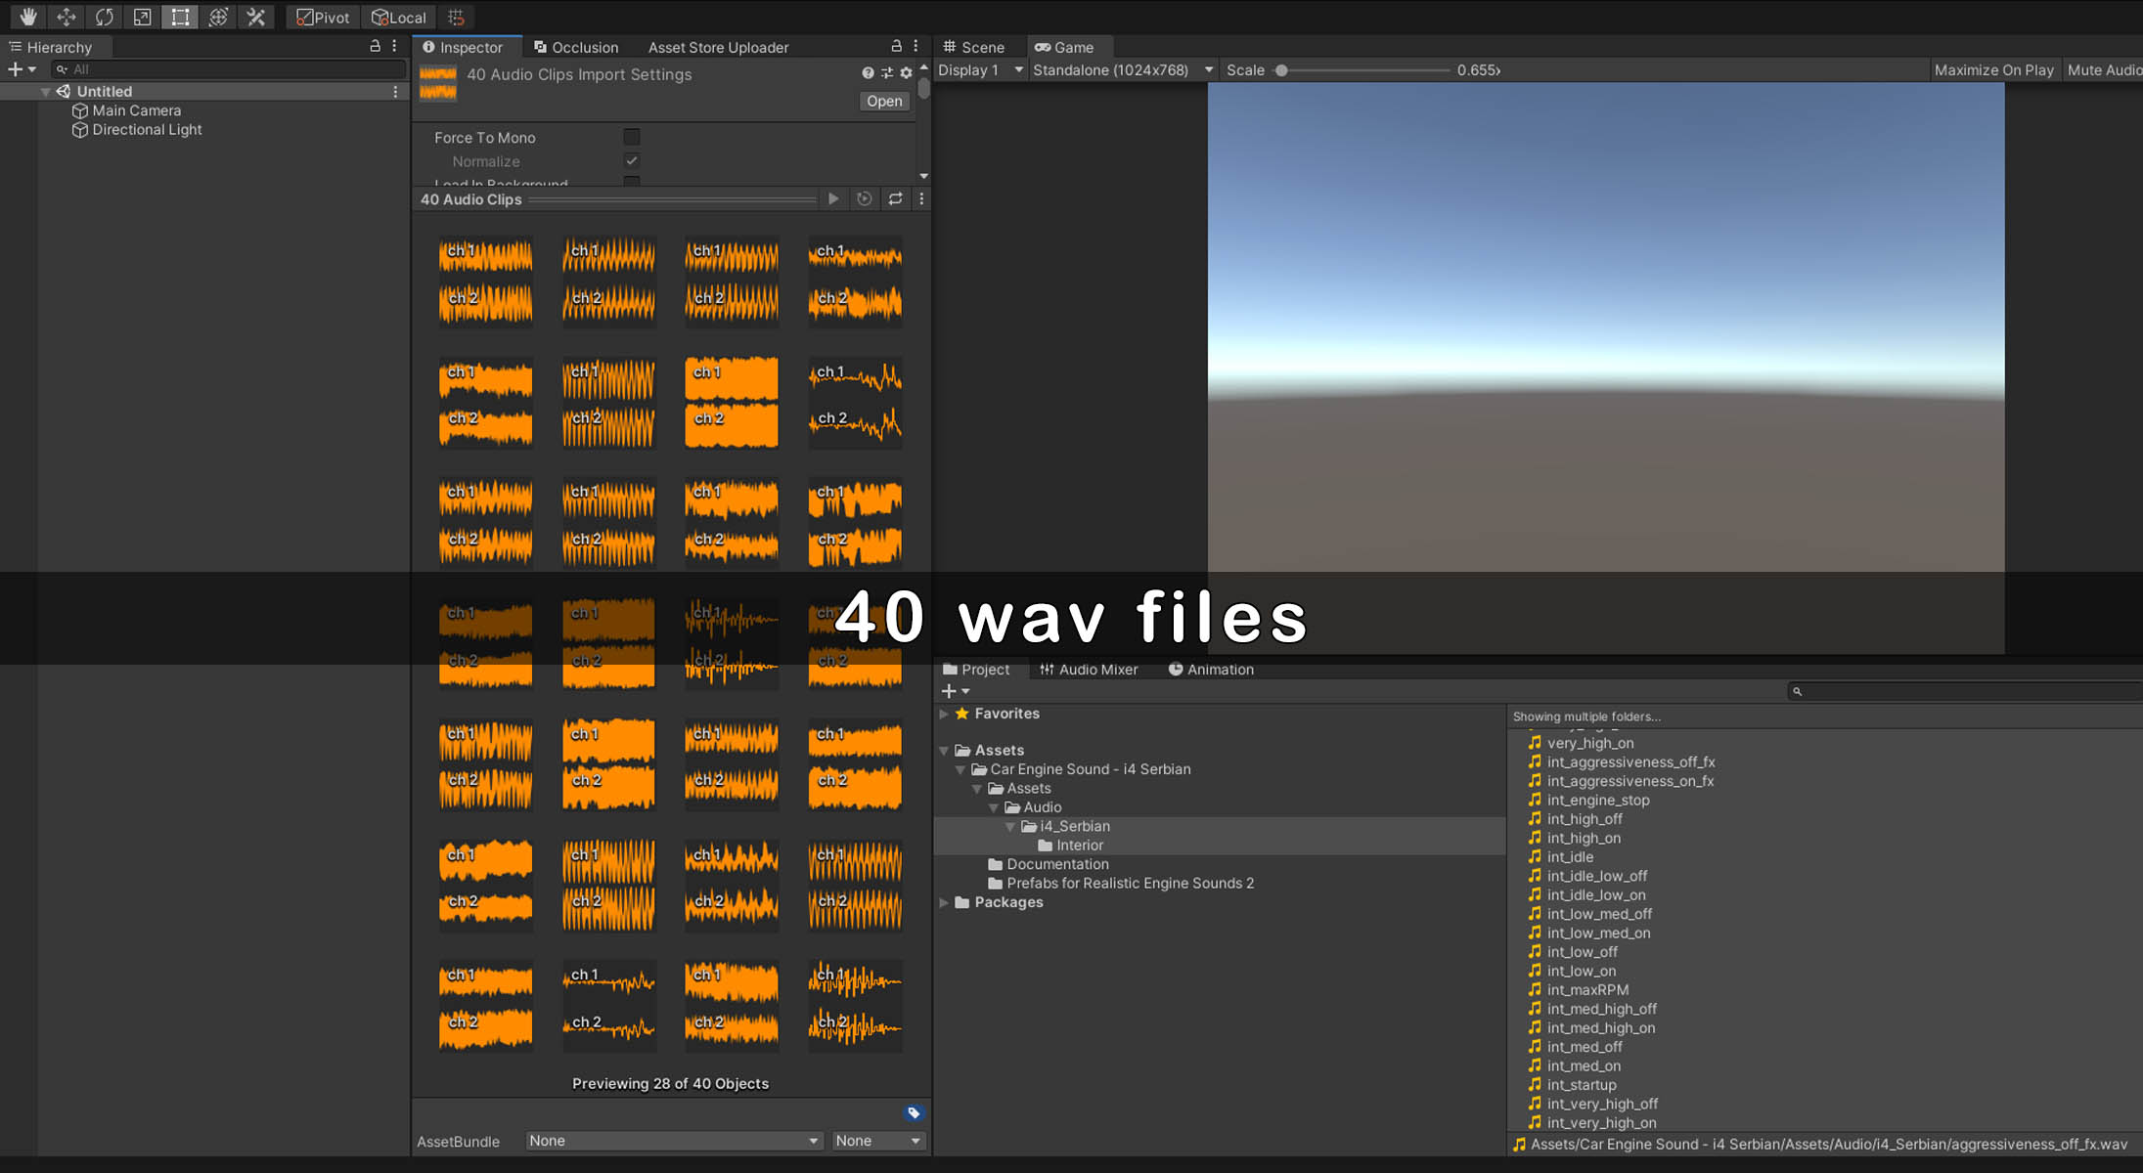Toggle auto play in audio preview
The image size is (2143, 1173).
click(x=865, y=198)
